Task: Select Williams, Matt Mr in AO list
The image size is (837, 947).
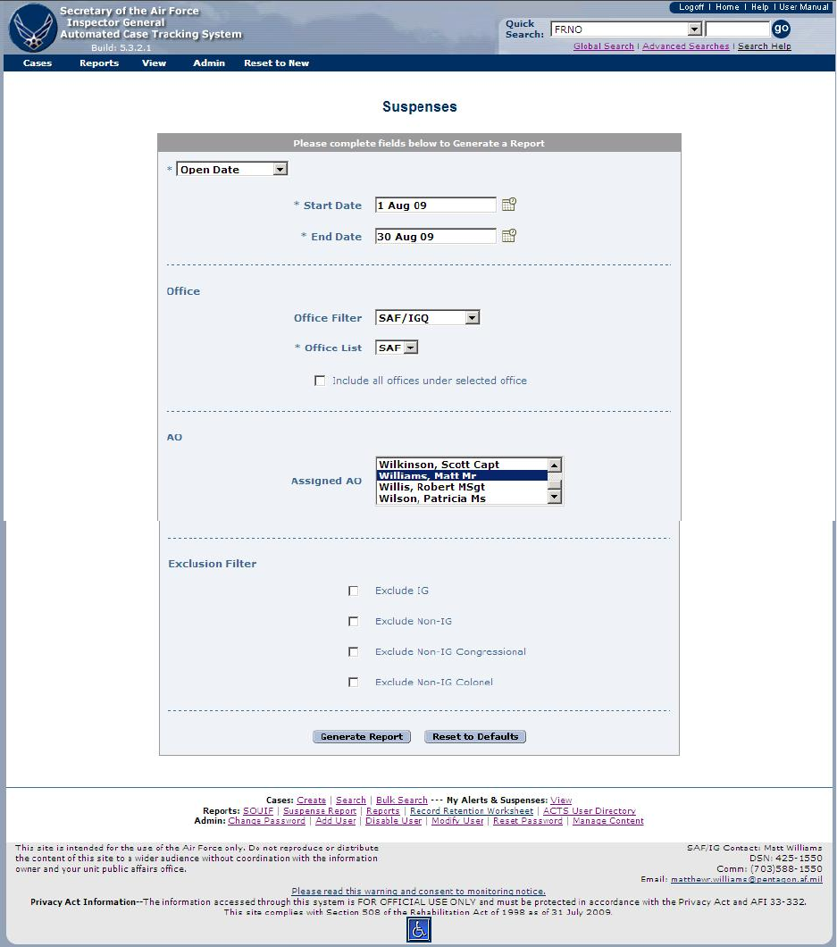Action: coord(461,476)
